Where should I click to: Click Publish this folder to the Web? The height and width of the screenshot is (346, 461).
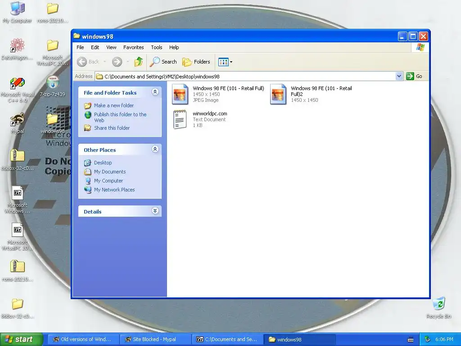point(120,117)
